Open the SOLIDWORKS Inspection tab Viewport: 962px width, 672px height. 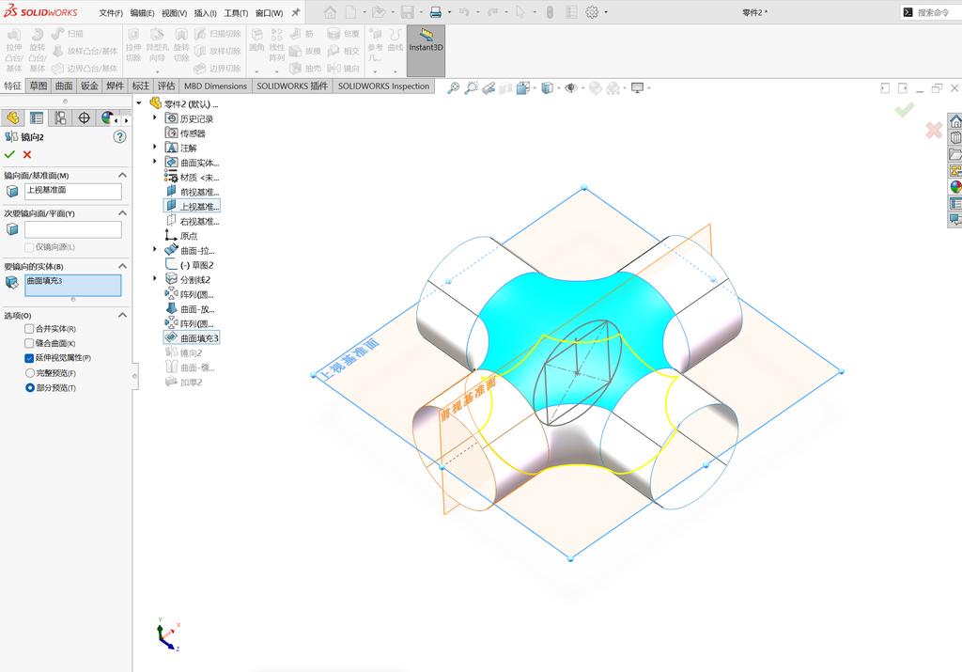[x=383, y=86]
